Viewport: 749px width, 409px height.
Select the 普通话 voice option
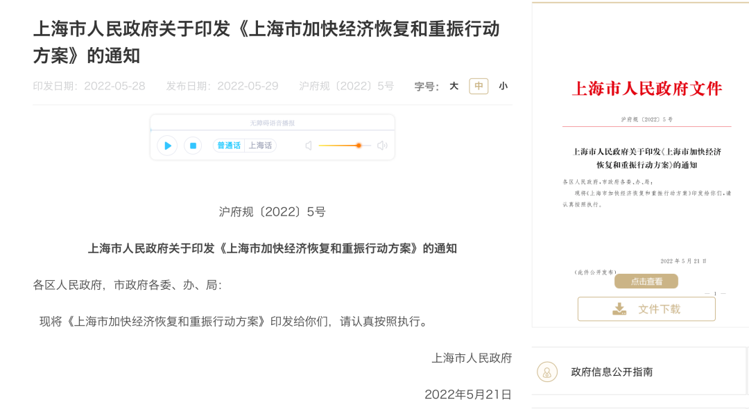(228, 146)
